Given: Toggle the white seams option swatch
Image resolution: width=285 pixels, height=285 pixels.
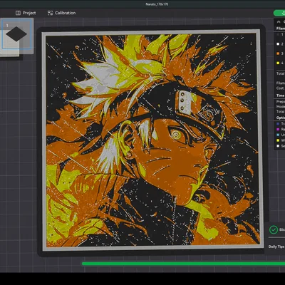Looking at the screenshot, I should 278,146.
